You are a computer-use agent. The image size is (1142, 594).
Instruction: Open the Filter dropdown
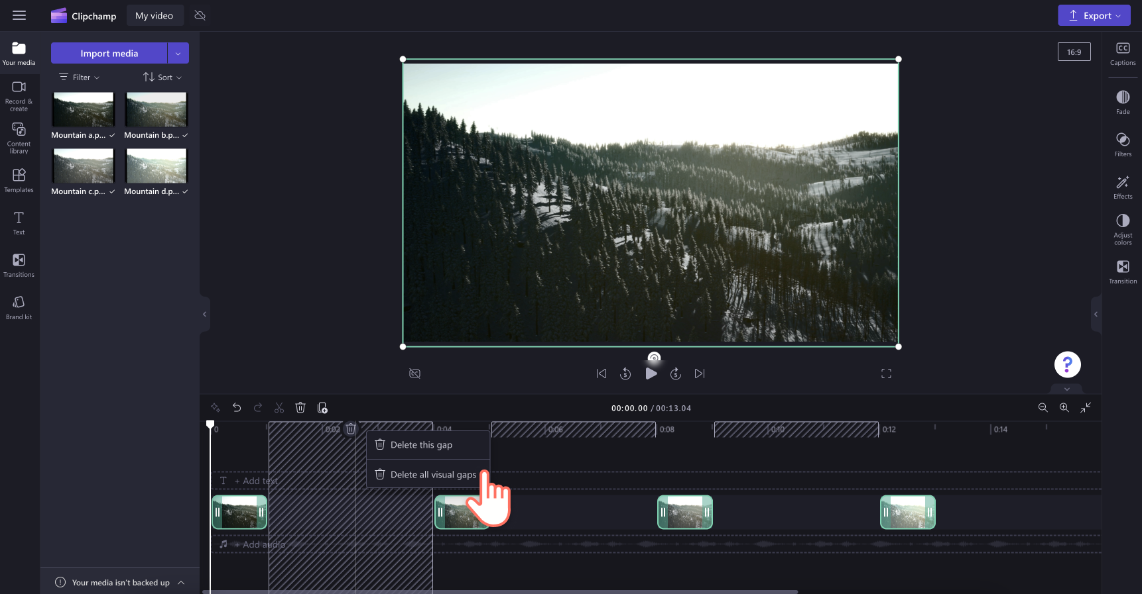click(x=80, y=77)
